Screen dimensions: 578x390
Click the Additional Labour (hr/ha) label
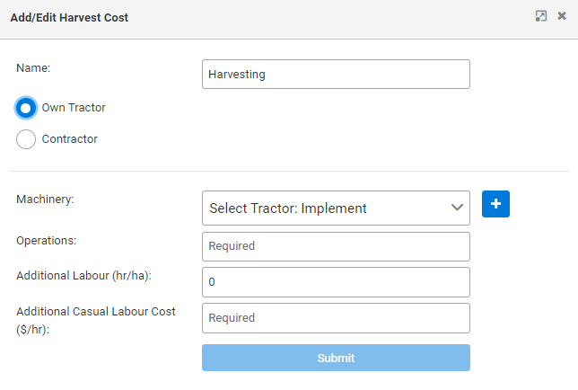pyautogui.click(x=83, y=276)
